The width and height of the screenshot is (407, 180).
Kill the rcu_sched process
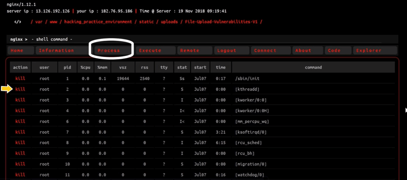click(x=20, y=143)
